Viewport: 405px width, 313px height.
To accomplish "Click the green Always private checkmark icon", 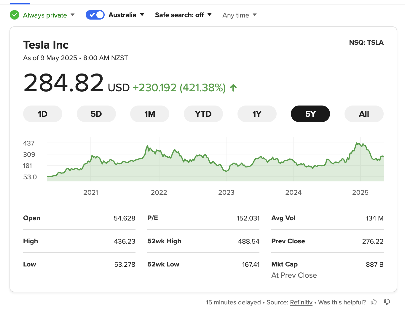I will pyautogui.click(x=15, y=15).
